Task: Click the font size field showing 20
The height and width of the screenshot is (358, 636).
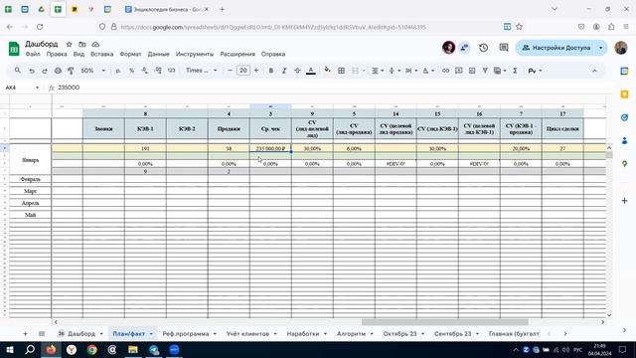Action: click(242, 71)
